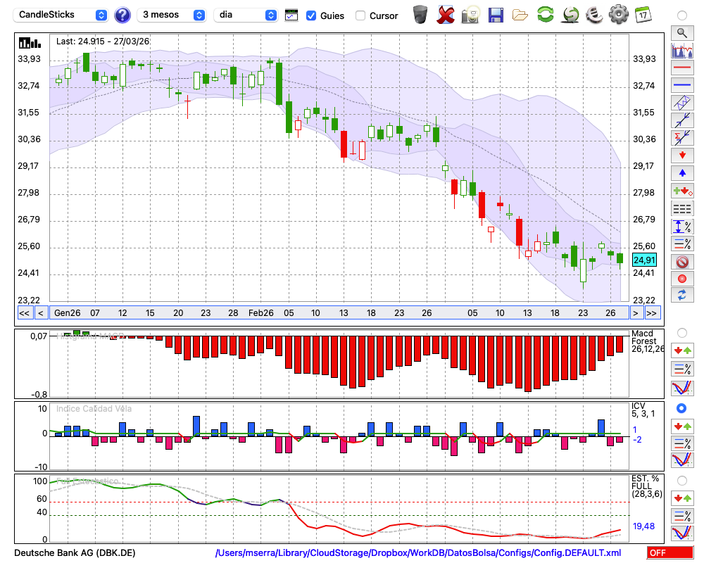The height and width of the screenshot is (563, 704).
Task: Click the magnifying glass zoom tool
Action: tap(681, 32)
